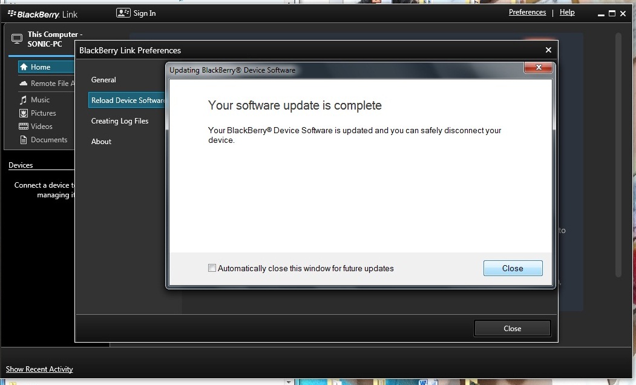Minimize the BlackBerry Link window
636x385 pixels.
point(601,14)
